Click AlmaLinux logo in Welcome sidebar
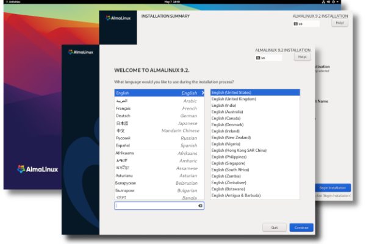366x244 pixels. [81, 52]
